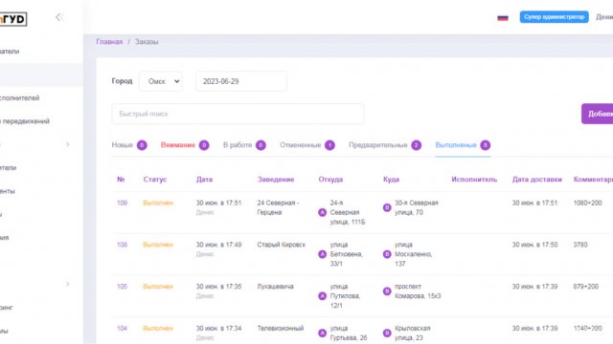Click Выполнен status of order 108
The image size is (613, 344).
coord(158,245)
